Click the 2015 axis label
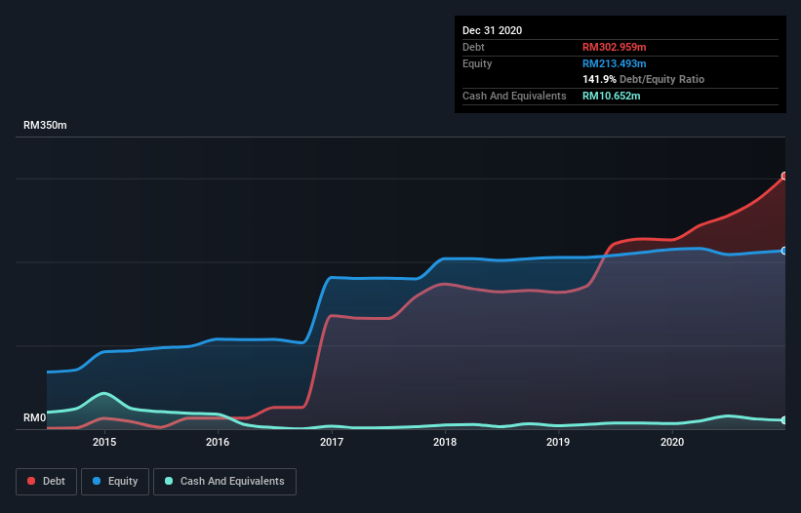801x513 pixels. 104,442
